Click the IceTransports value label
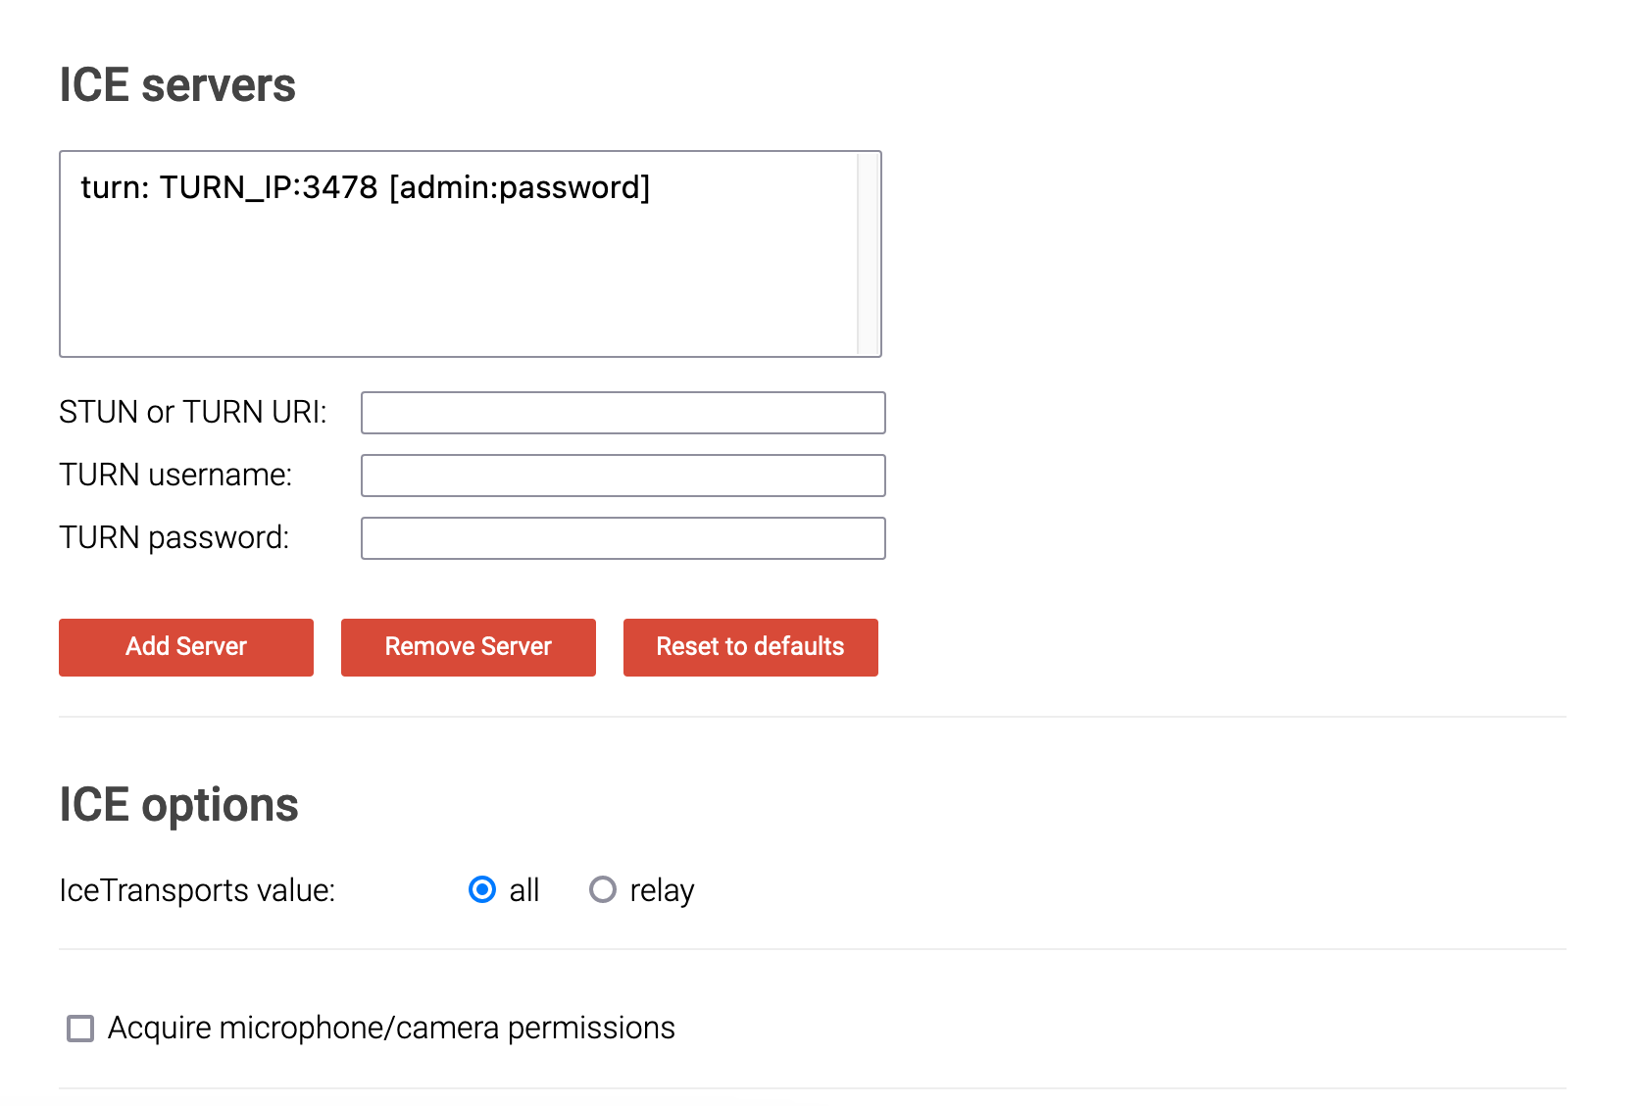This screenshot has height=1106, width=1643. [x=197, y=890]
